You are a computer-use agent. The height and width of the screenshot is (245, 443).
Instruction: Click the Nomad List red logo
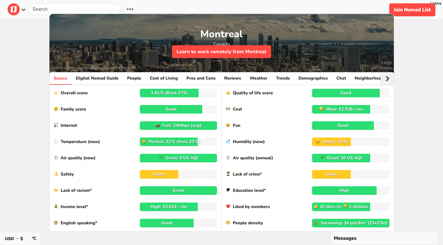[x=13, y=9]
